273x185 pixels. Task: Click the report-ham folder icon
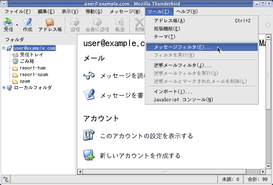point(15,68)
